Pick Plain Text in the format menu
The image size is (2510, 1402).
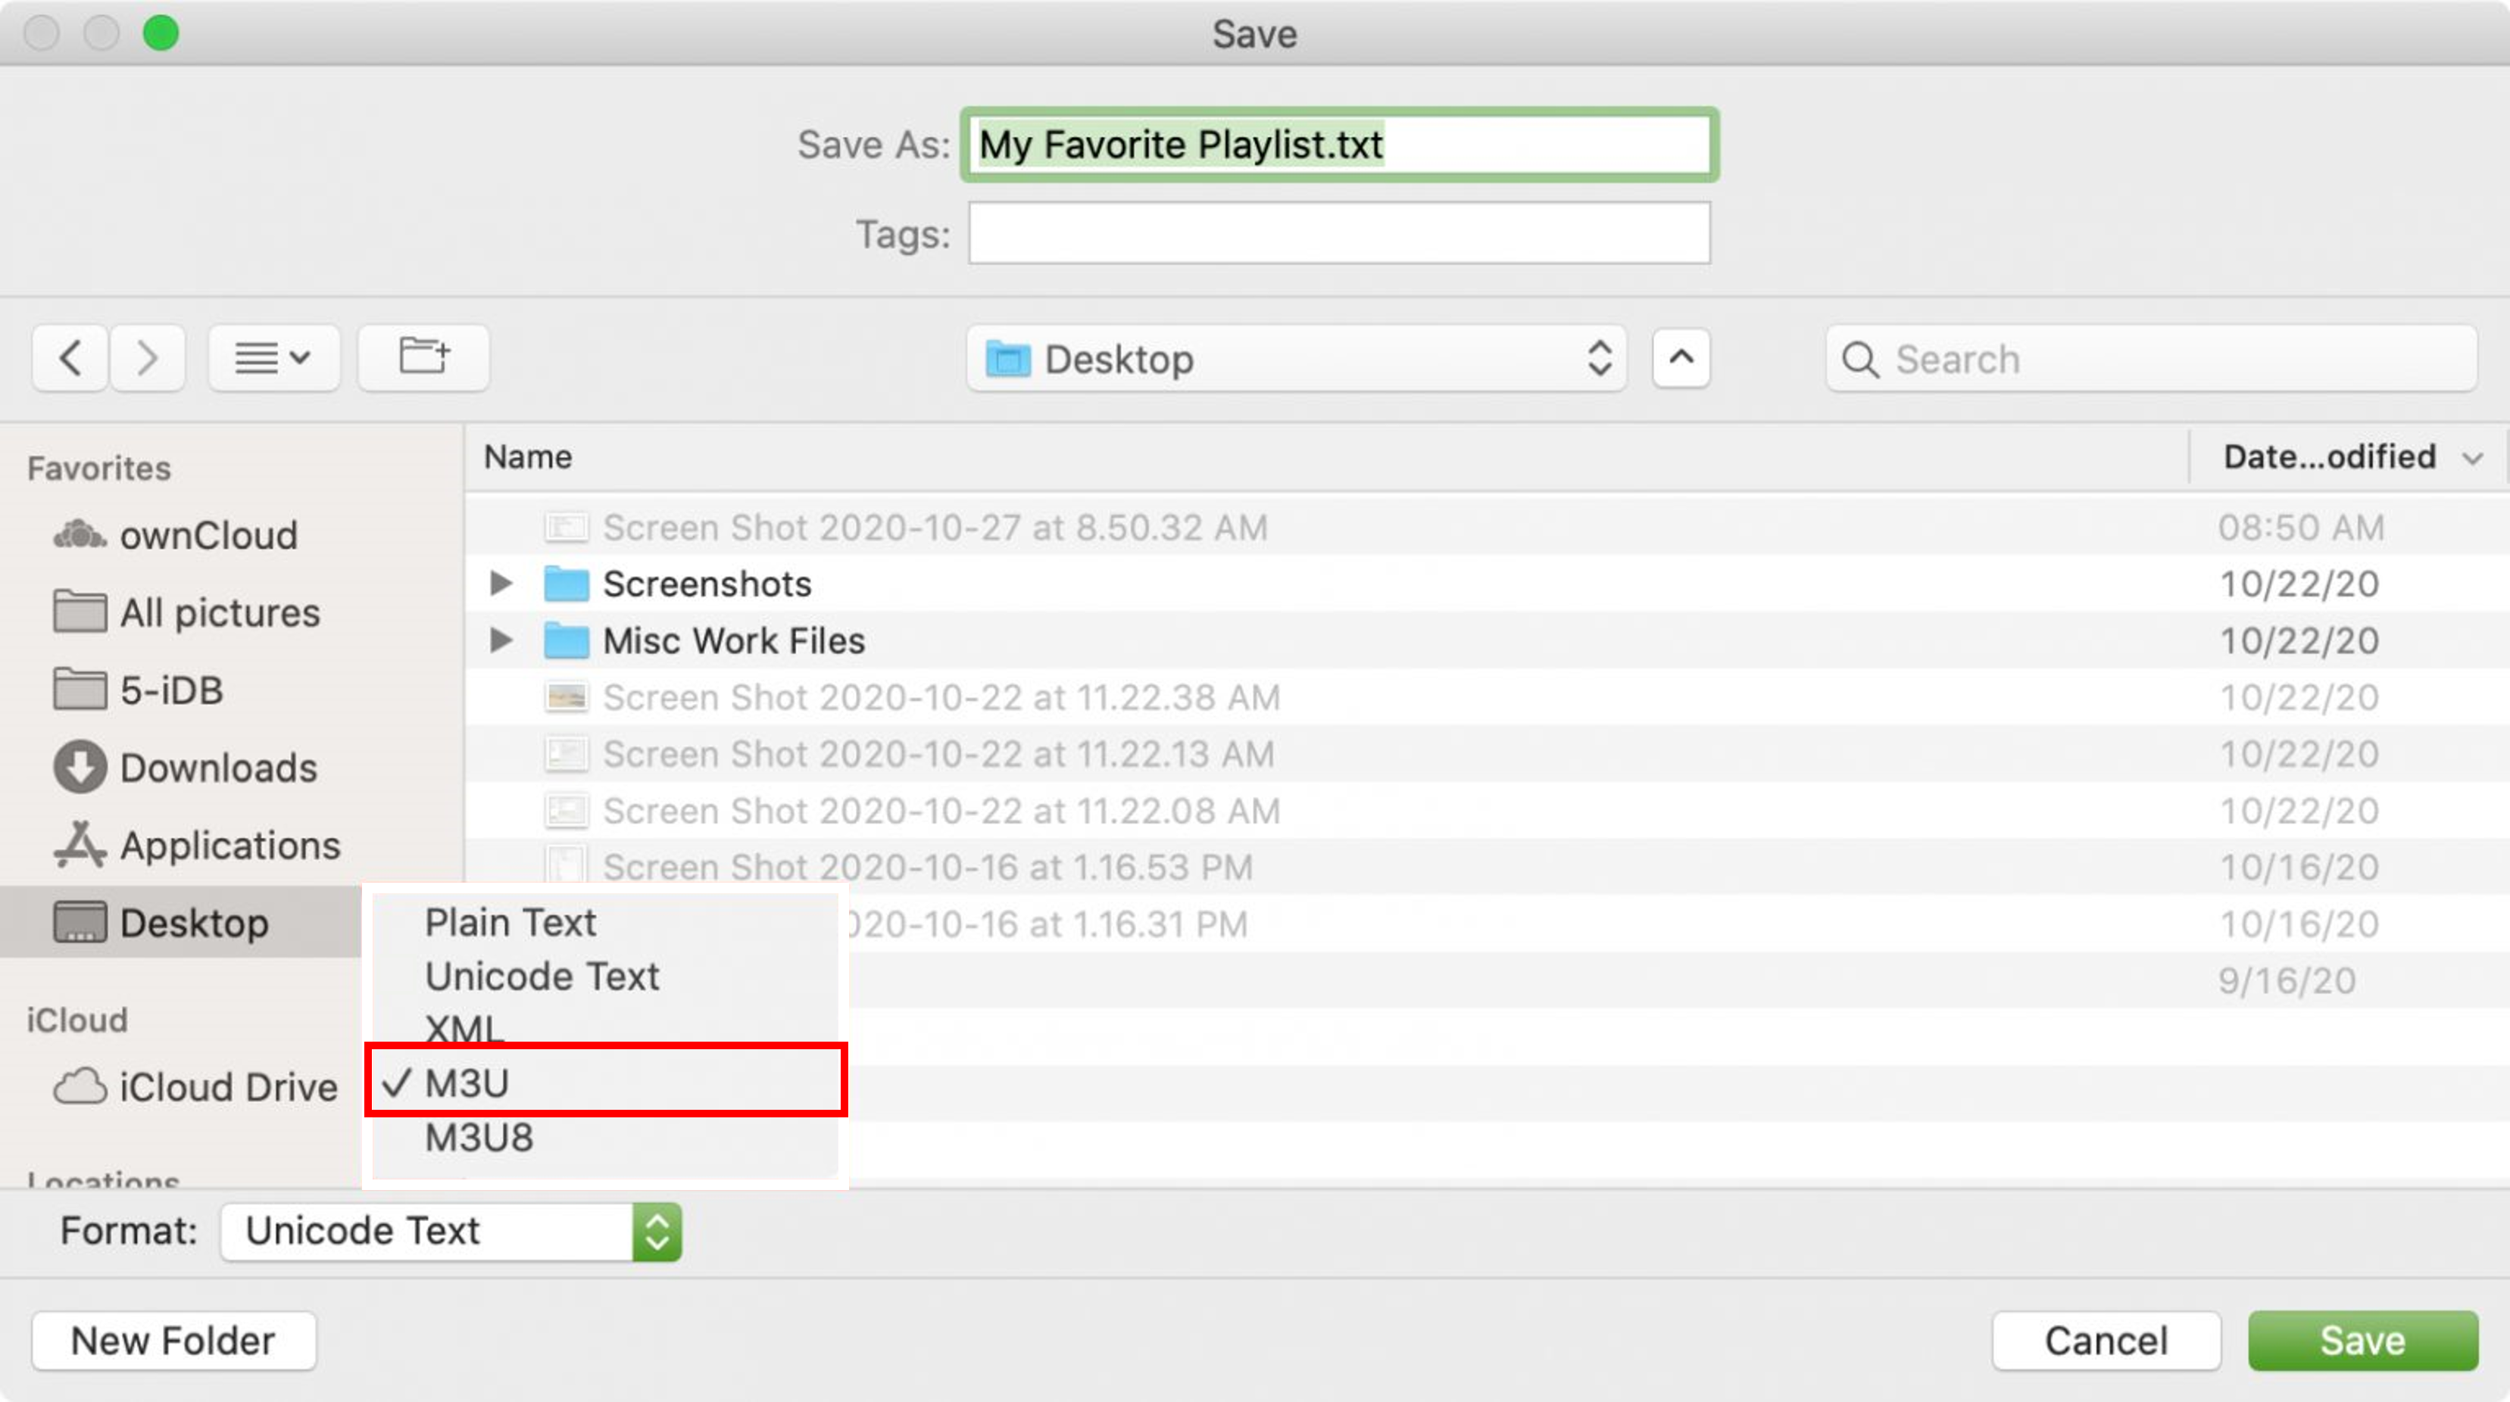510,922
